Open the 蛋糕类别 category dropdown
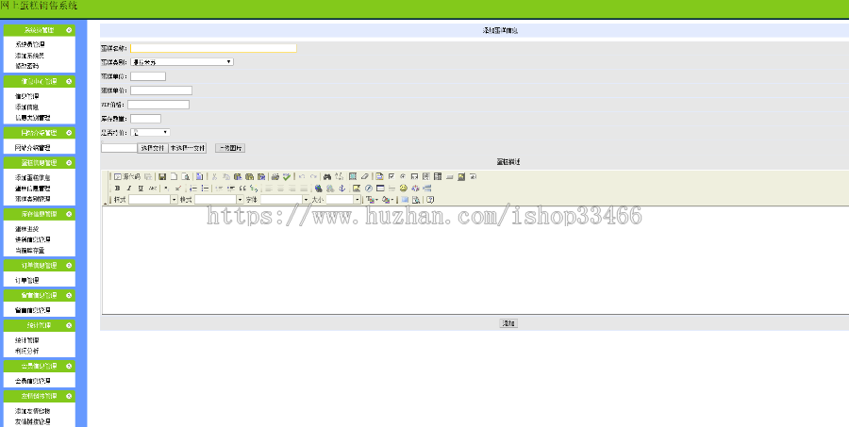Screen dimensions: 849x427 pos(182,61)
